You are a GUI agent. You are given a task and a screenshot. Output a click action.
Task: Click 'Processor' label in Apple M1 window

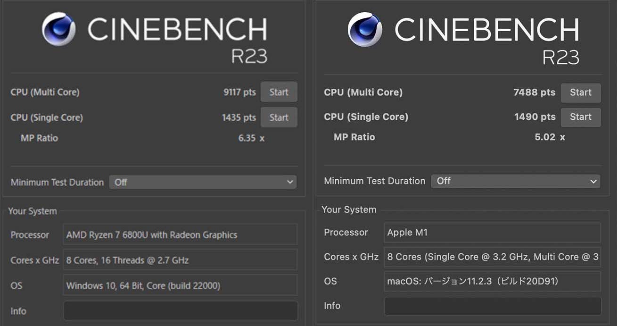[346, 232]
